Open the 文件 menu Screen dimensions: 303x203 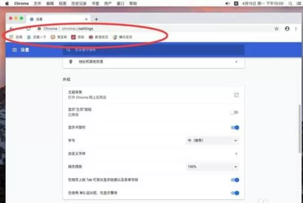[37, 3]
